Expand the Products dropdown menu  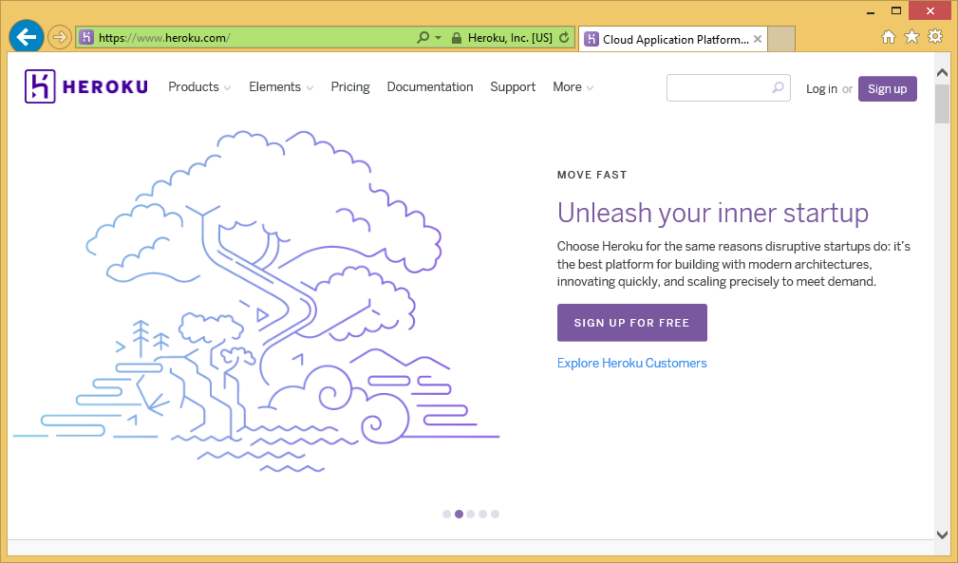tap(199, 87)
